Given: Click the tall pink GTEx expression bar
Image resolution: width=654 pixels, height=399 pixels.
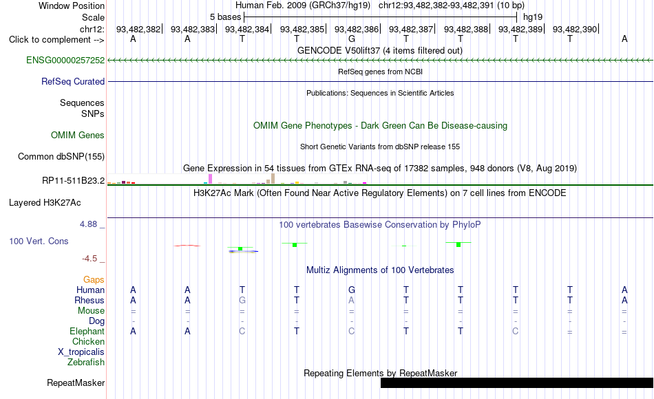Looking at the screenshot, I should pos(211,179).
